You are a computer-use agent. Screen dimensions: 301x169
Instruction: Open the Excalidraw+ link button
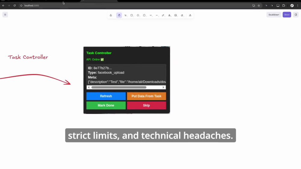click(274, 15)
